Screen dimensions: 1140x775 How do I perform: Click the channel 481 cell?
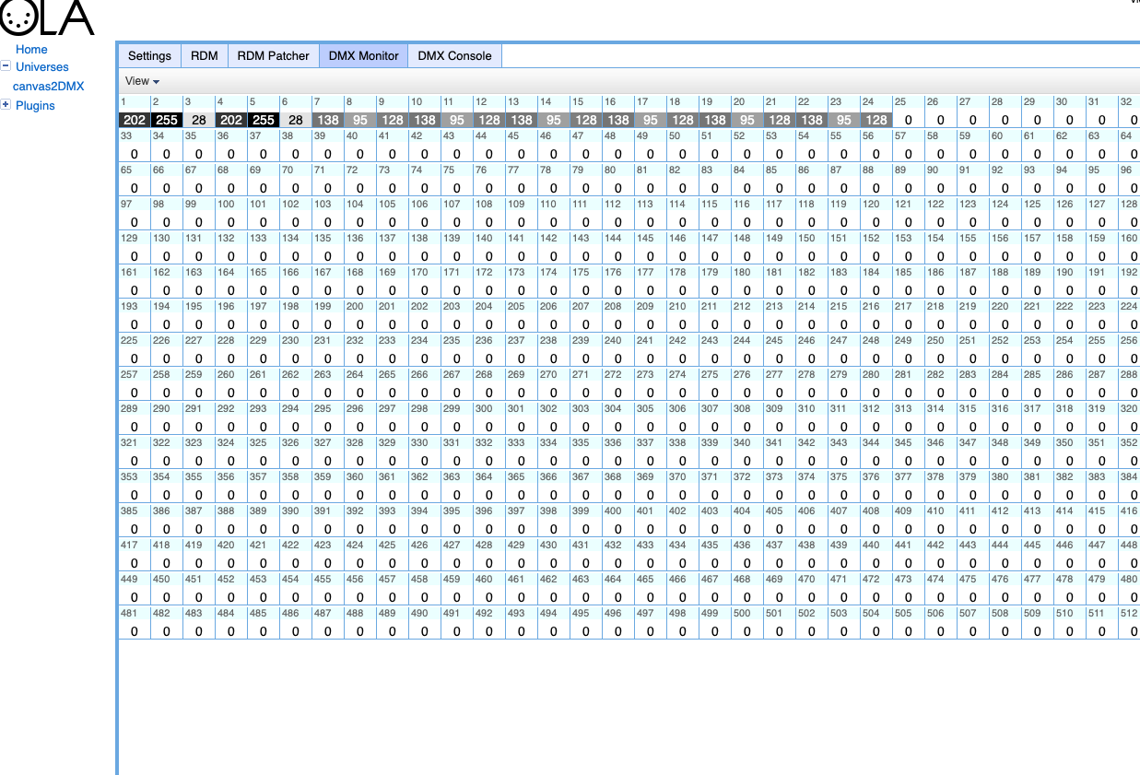135,623
